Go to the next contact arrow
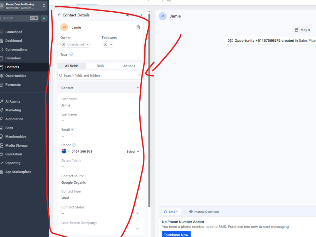The image size is (316, 237). 142,15
